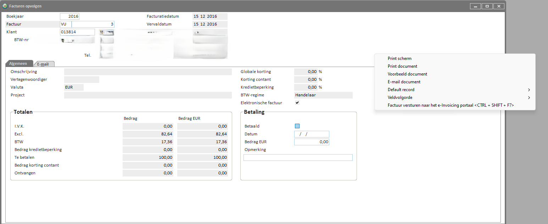The width and height of the screenshot is (548, 224).
Task: Expand the Default record submenu arrow
Action: point(529,90)
